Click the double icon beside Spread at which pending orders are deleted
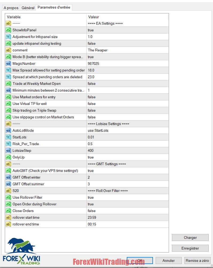 (x=8, y=77)
